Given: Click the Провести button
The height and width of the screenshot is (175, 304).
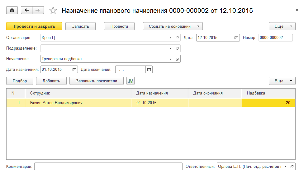Looking at the screenshot, I should click(119, 26).
